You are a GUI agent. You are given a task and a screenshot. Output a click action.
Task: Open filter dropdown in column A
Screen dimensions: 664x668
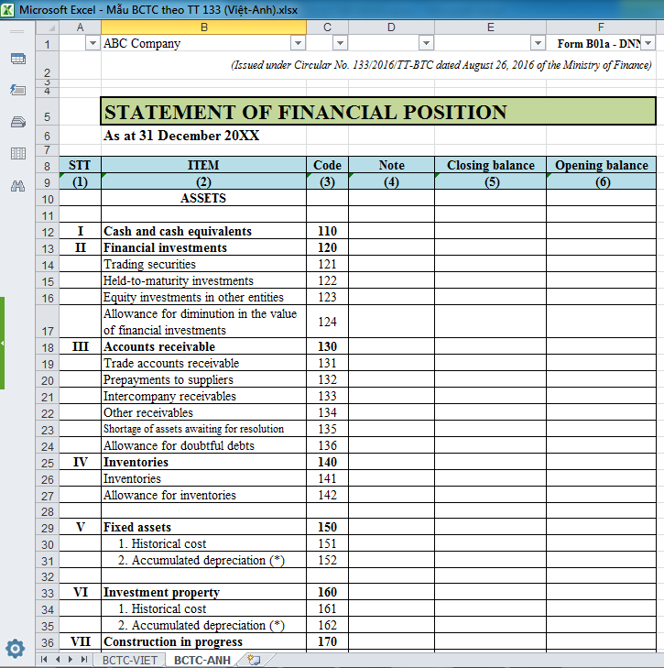coord(92,44)
